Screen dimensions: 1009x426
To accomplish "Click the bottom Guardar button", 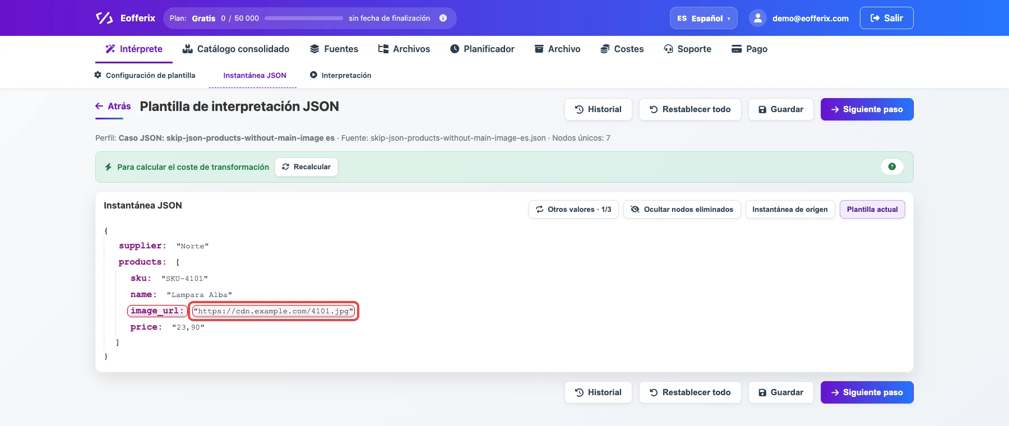I will pyautogui.click(x=781, y=392).
